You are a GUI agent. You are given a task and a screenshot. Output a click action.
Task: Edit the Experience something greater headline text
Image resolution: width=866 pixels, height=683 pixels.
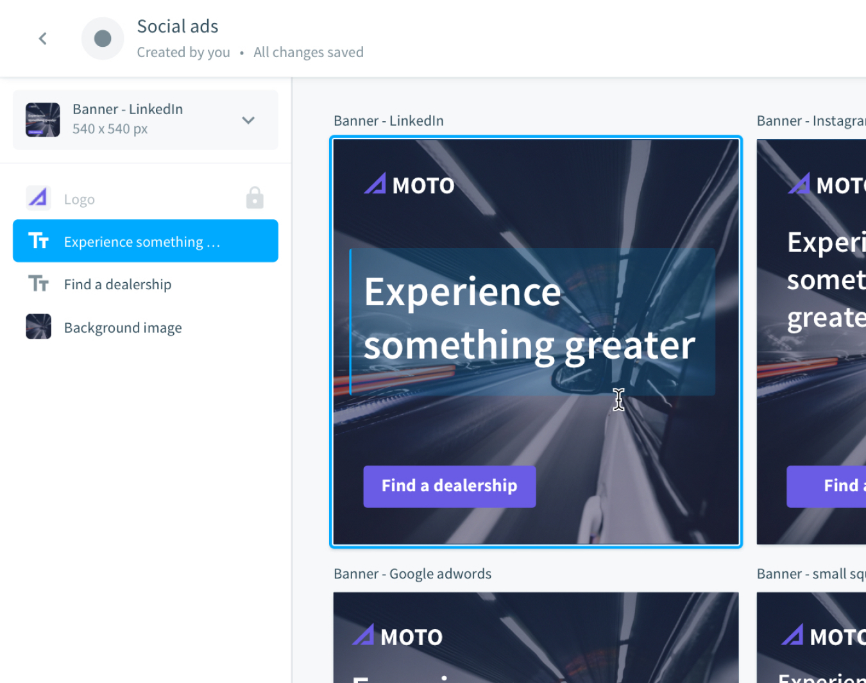point(530,319)
